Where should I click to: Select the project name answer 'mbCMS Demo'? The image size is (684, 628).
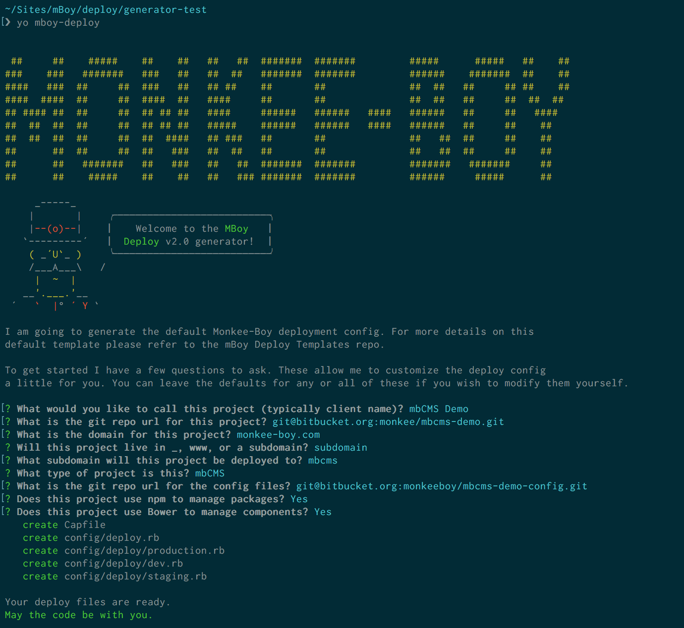tap(439, 409)
